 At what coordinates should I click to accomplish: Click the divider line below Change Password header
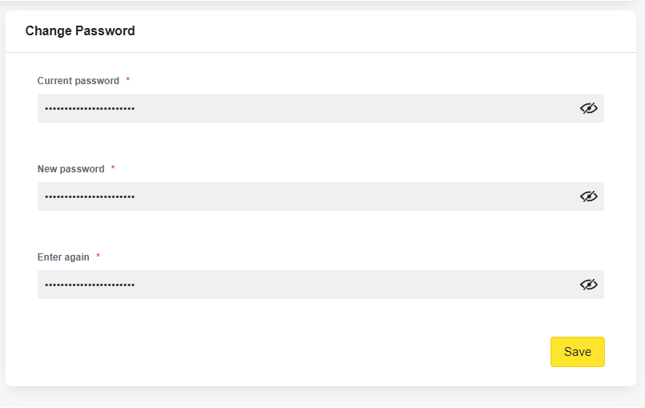point(320,52)
